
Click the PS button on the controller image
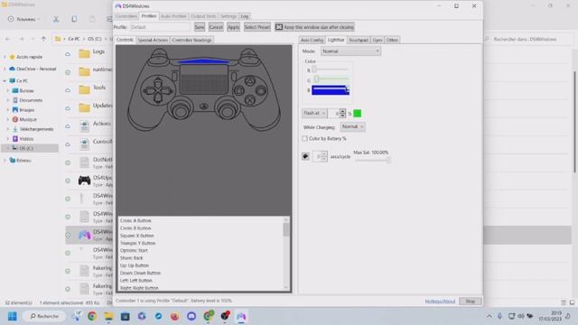pos(204,107)
